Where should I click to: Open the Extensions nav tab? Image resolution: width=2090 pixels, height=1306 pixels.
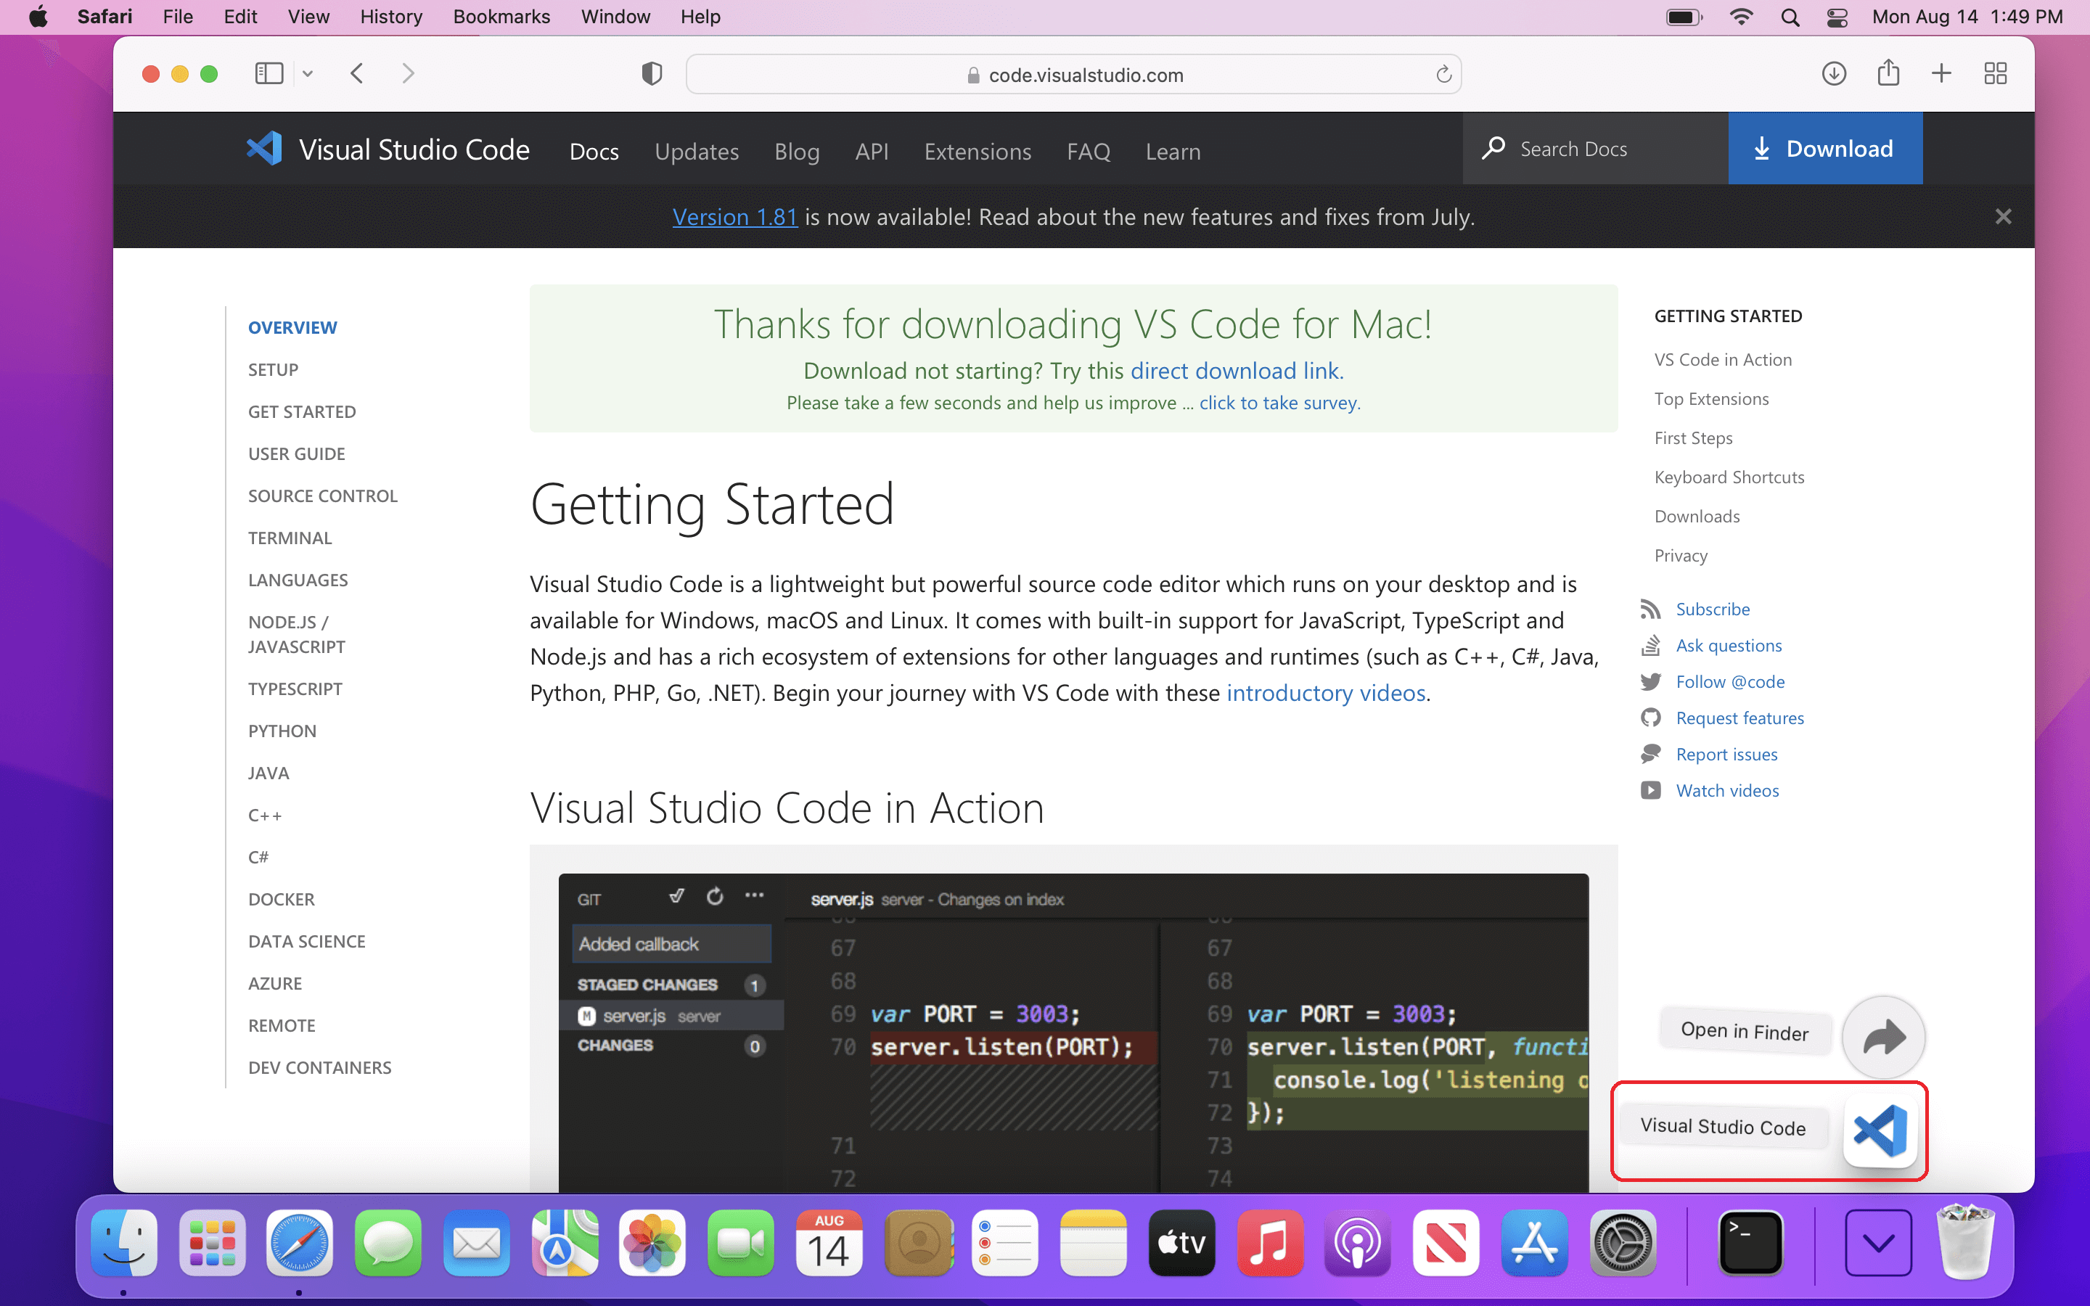977,151
